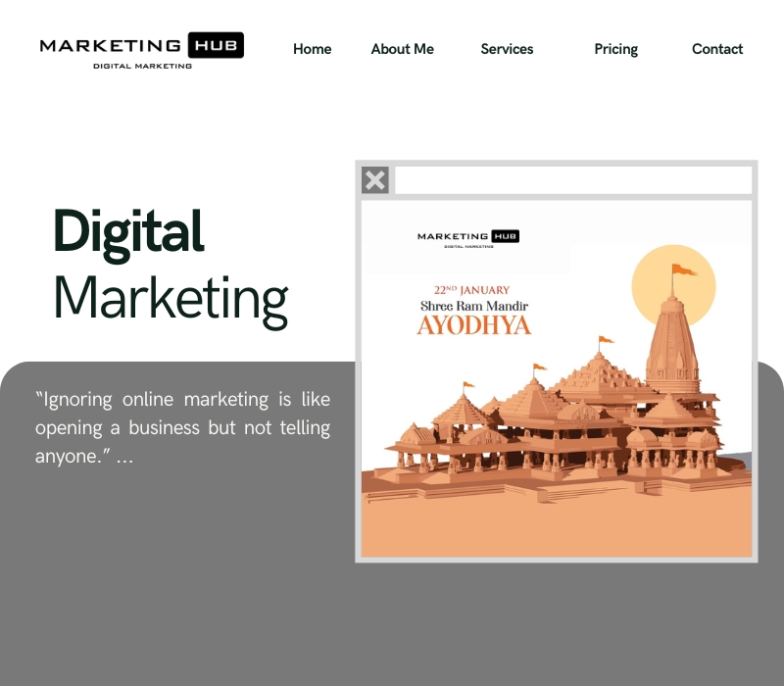Expand the quote via the trailing ellipsis
784x686 pixels.
124,457
